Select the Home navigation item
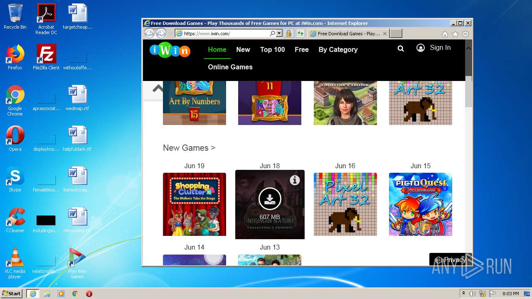Screen dimensions: 532x299 pyautogui.click(x=217, y=49)
